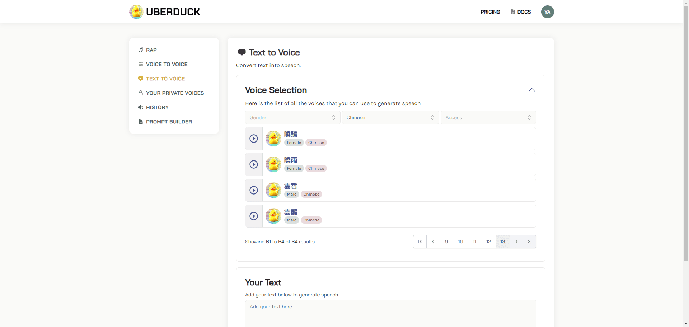689x327 pixels.
Task: Play the 曉臻 voice preview
Action: click(254, 139)
